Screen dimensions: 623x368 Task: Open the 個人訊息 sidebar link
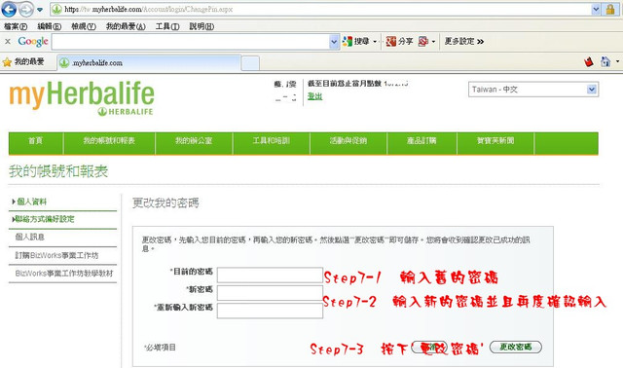click(30, 238)
